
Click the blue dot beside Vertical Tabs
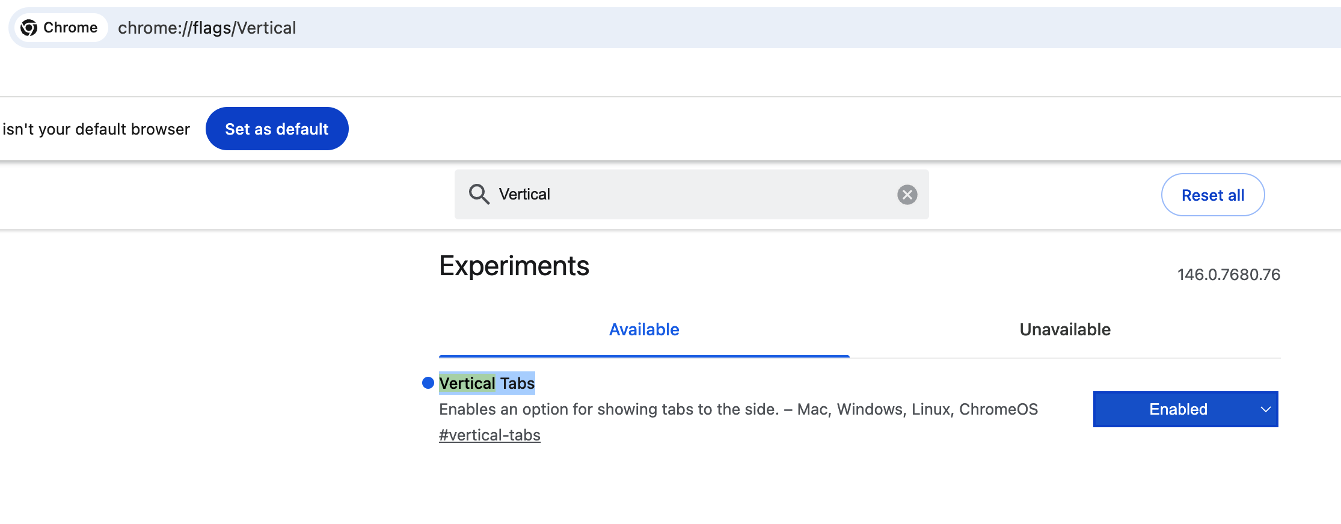(428, 383)
